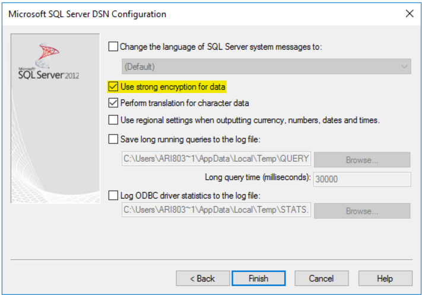
Task: Browse for the statistics log file
Action: pos(362,211)
